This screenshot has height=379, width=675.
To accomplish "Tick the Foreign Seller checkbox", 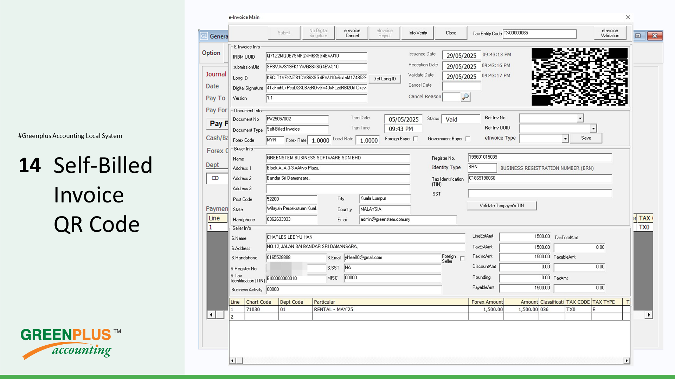I will (x=462, y=259).
